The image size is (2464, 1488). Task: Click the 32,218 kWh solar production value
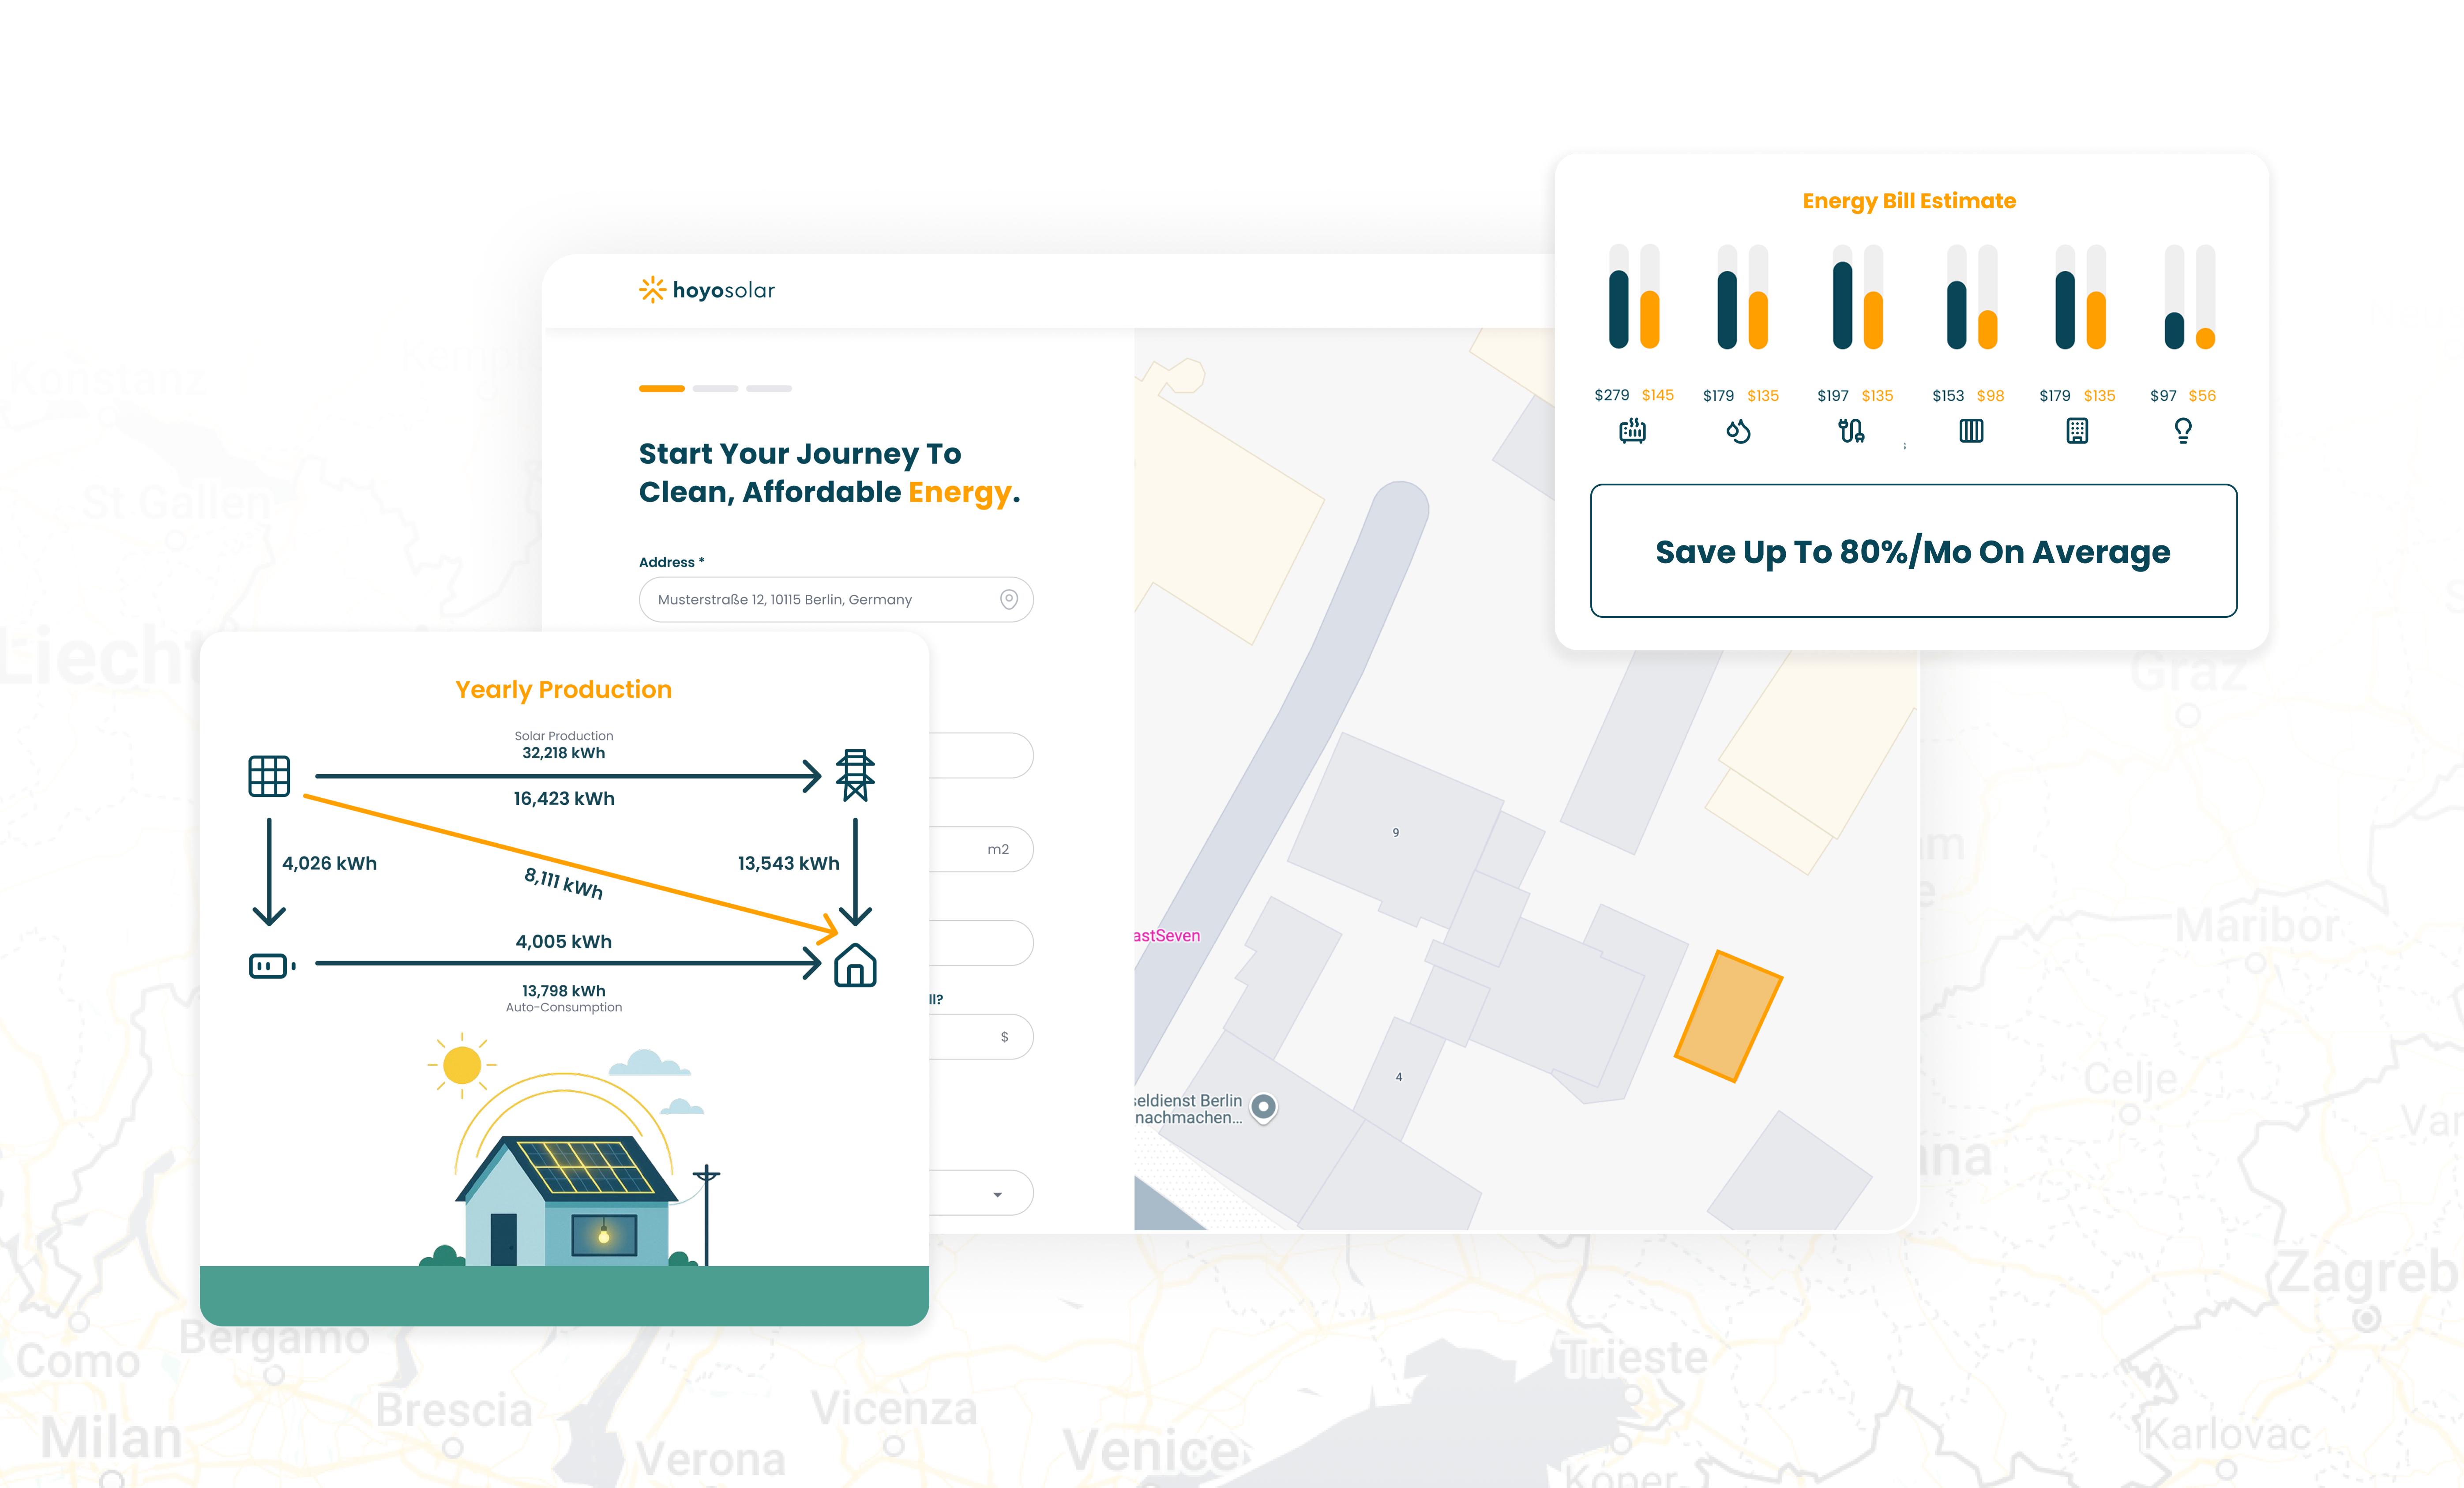pyautogui.click(x=563, y=753)
